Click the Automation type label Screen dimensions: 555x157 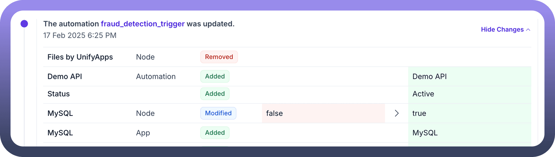pos(156,76)
